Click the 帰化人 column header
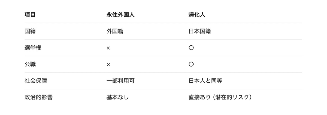Screen dimensions: 327x115 pos(197,15)
